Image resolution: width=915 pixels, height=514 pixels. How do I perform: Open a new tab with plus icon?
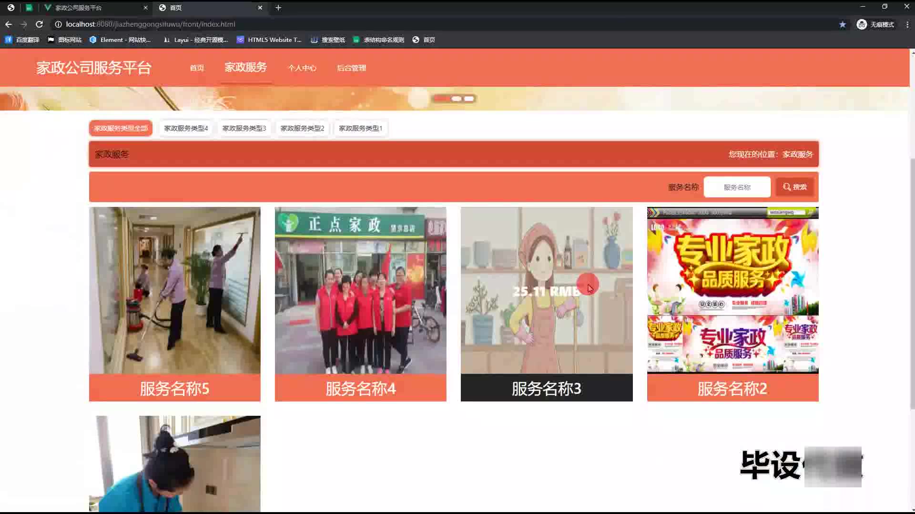(278, 8)
